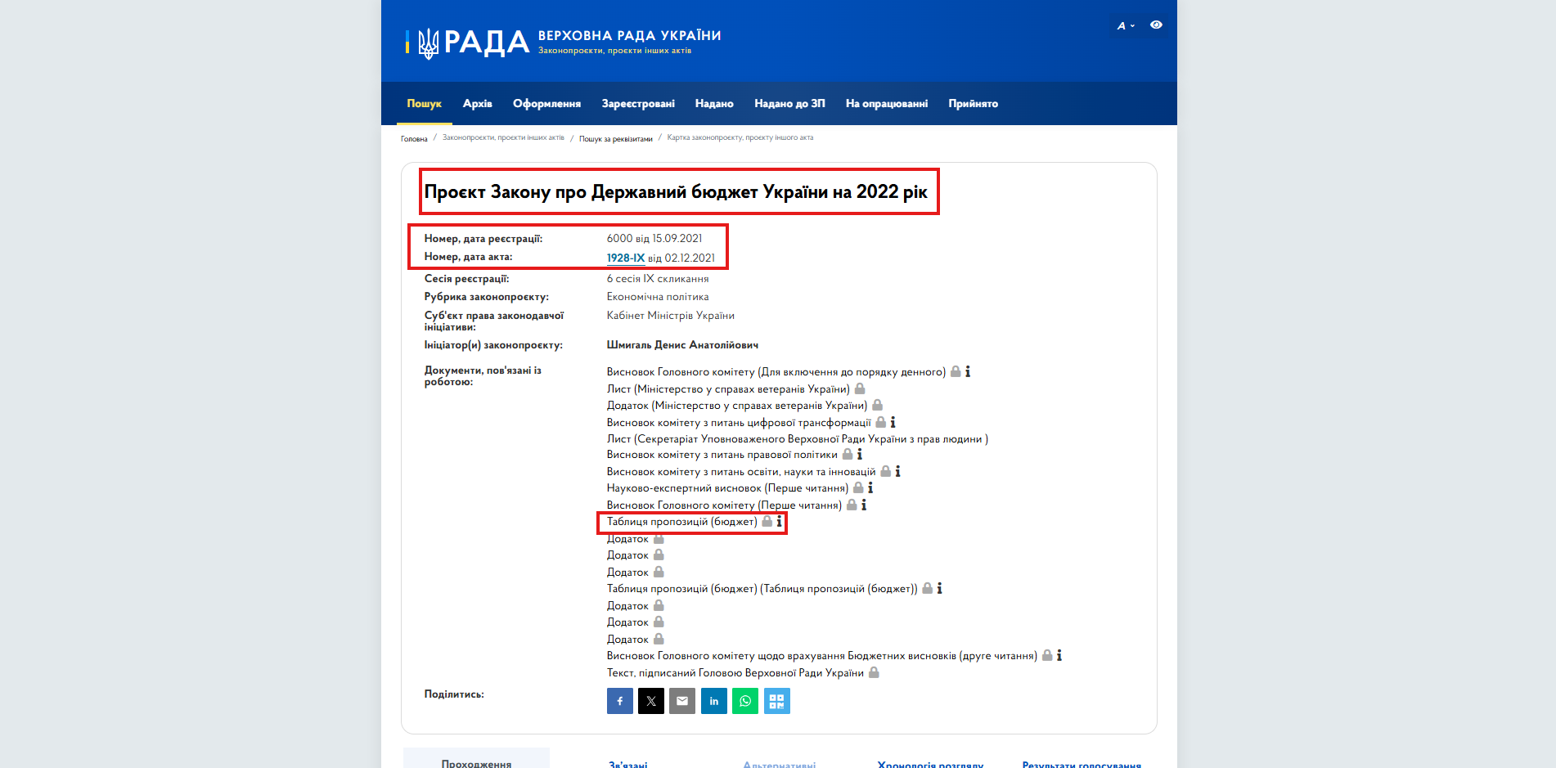
Task: Show the QR code share icon
Action: [x=776, y=701]
